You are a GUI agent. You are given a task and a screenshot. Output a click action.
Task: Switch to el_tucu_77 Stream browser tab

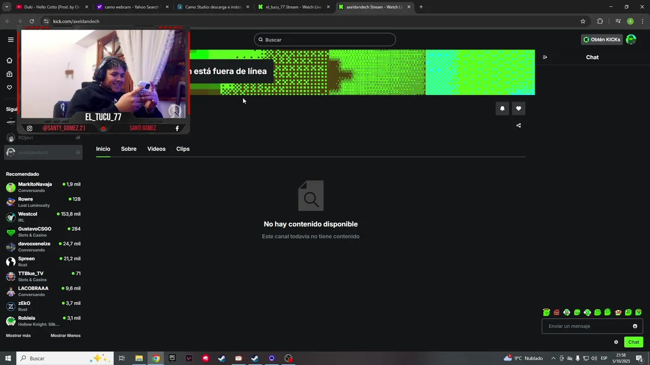(294, 7)
